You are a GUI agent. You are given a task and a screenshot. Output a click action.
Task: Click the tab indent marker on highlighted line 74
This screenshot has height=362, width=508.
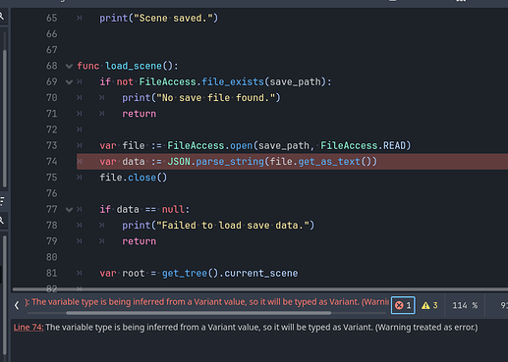(x=80, y=162)
